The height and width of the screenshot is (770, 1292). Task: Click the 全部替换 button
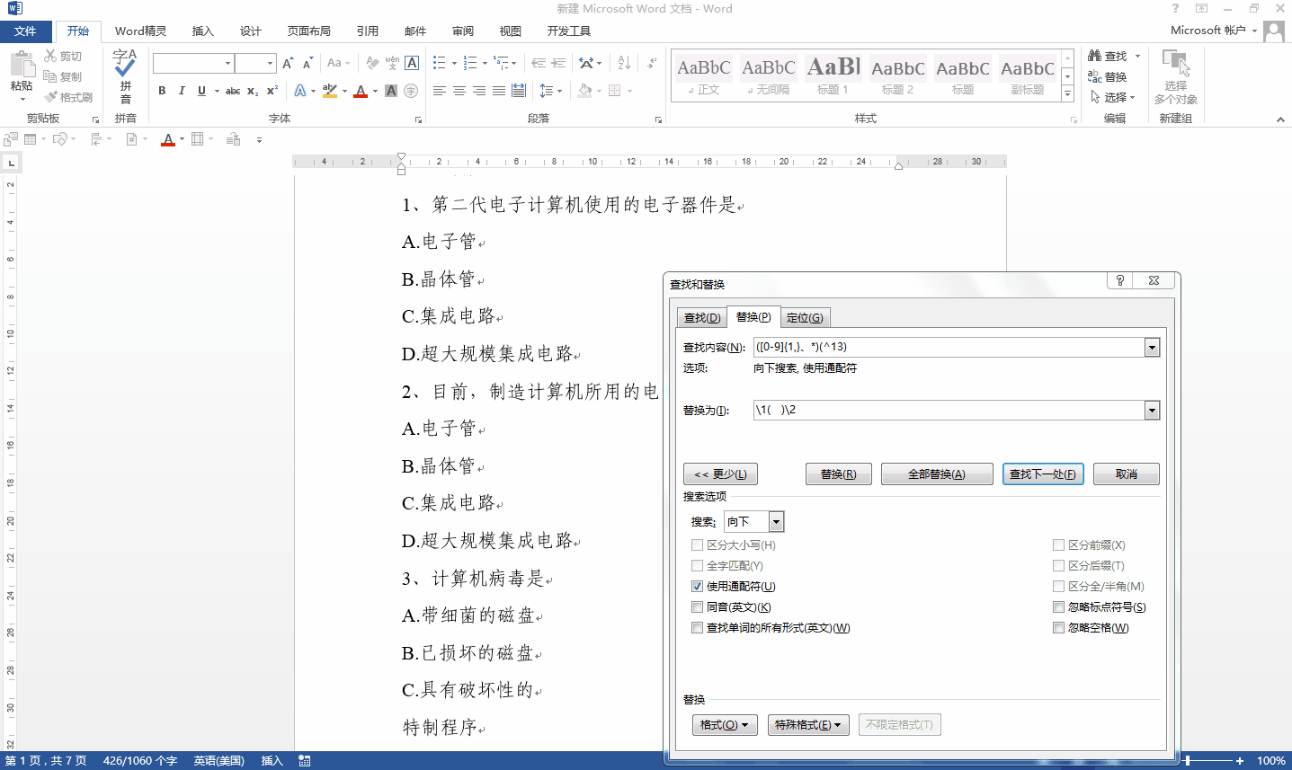point(937,474)
